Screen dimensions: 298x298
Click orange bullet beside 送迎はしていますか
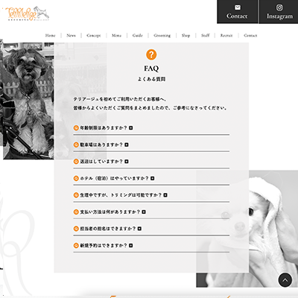pos(76,162)
